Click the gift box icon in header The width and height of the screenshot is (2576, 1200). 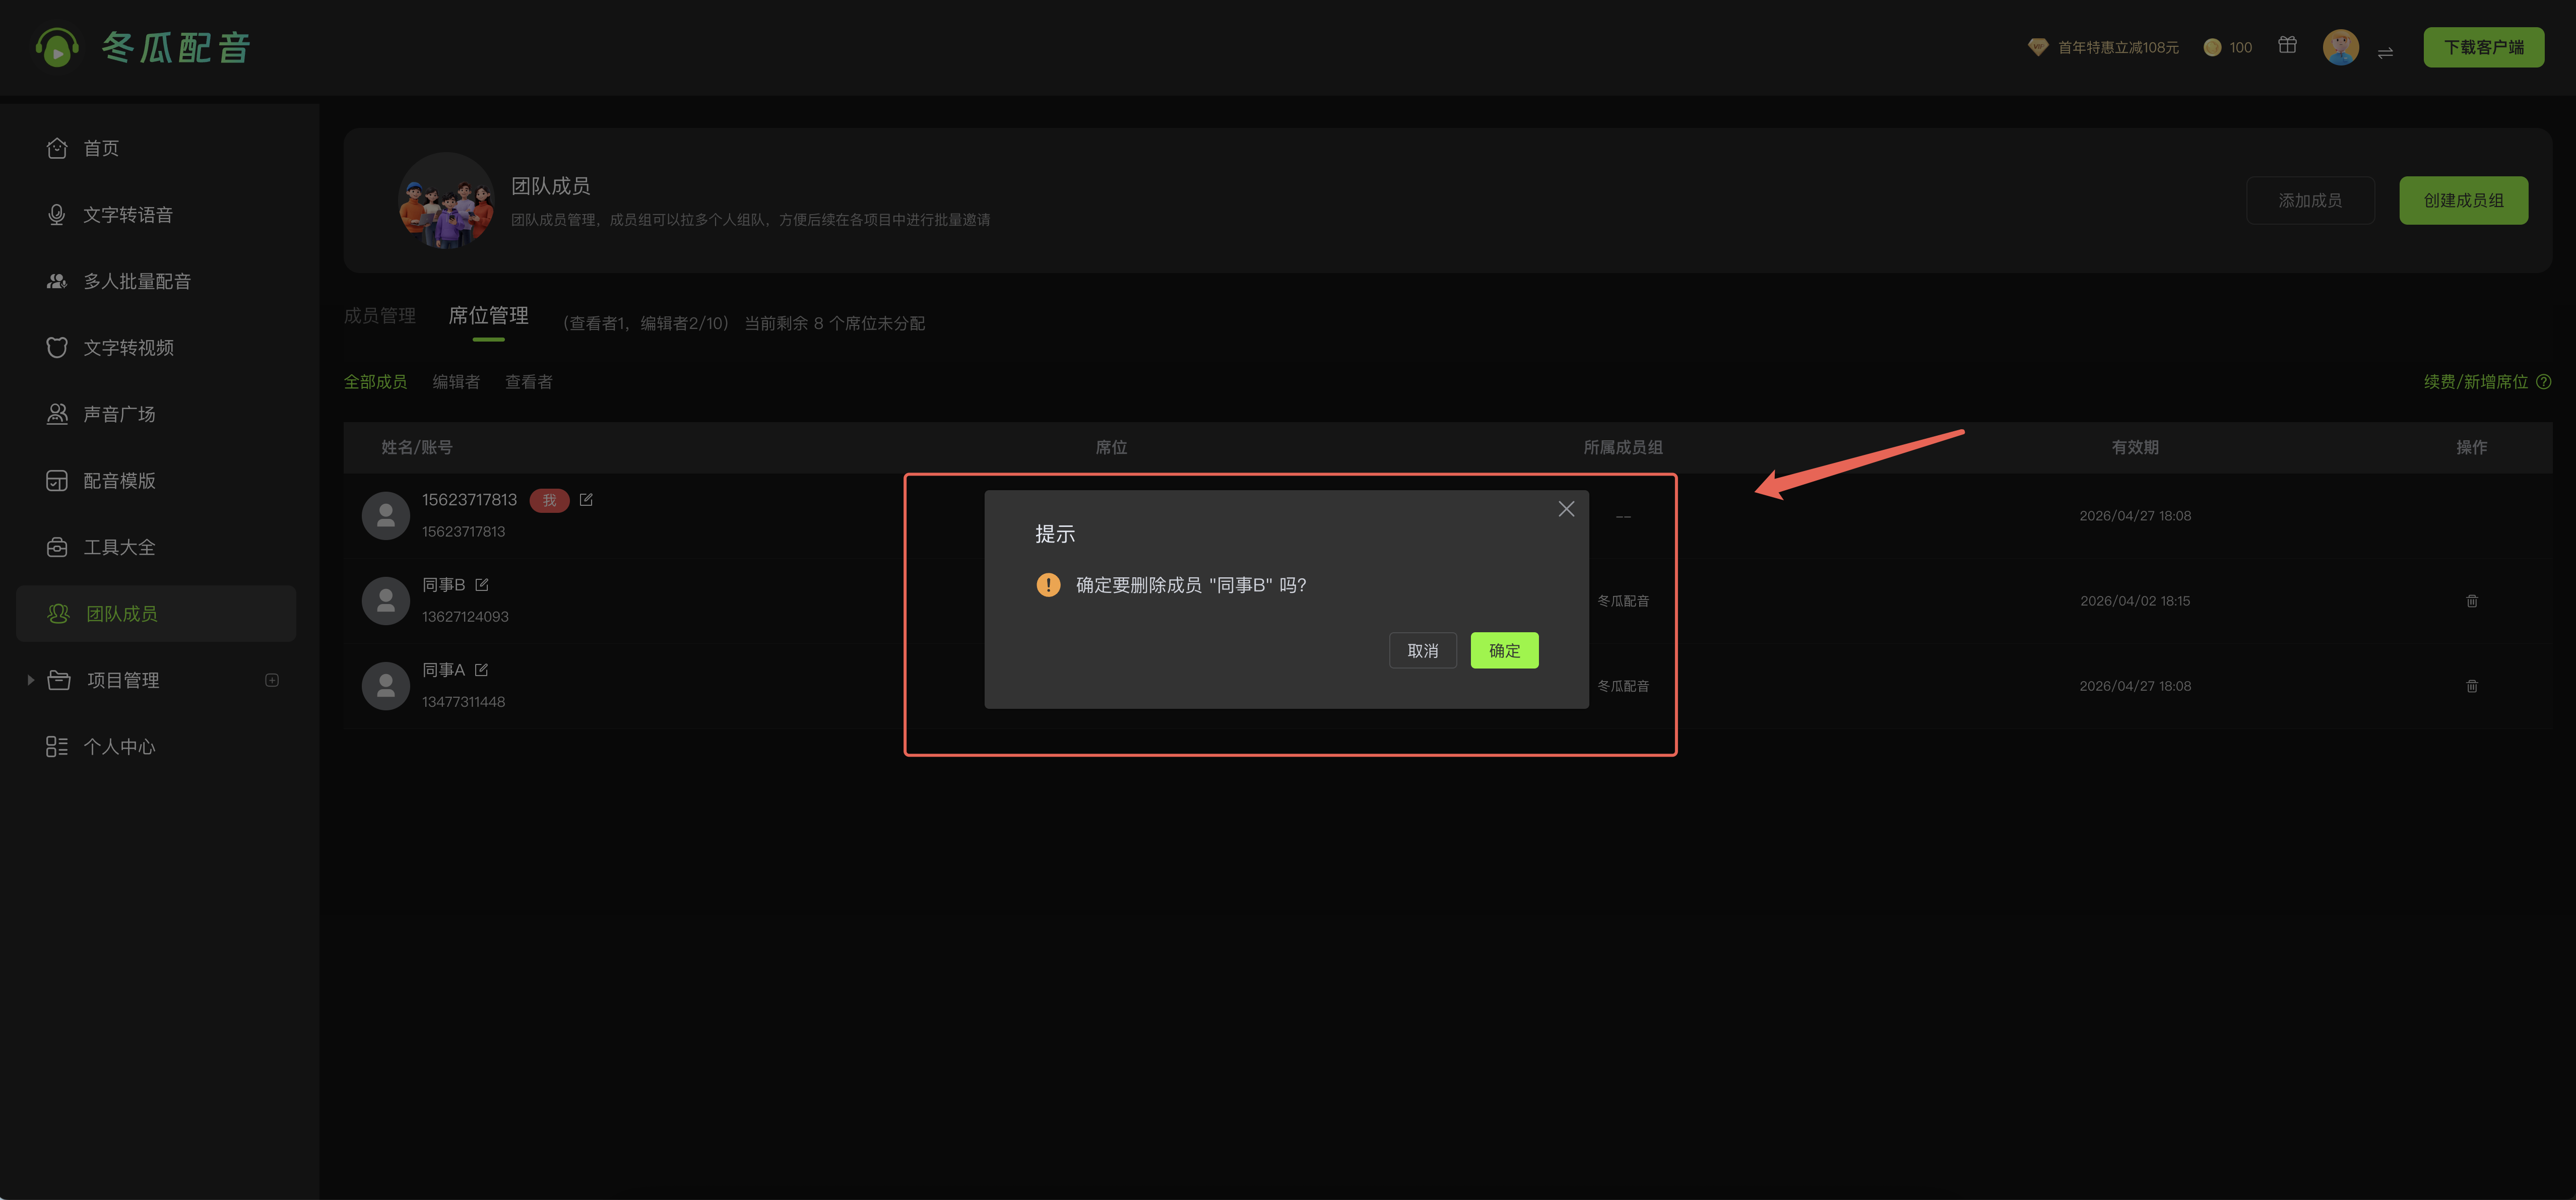(2287, 46)
